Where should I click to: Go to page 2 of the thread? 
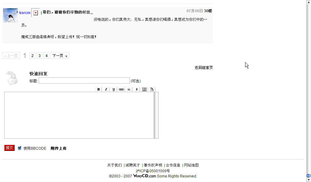coord(32,56)
